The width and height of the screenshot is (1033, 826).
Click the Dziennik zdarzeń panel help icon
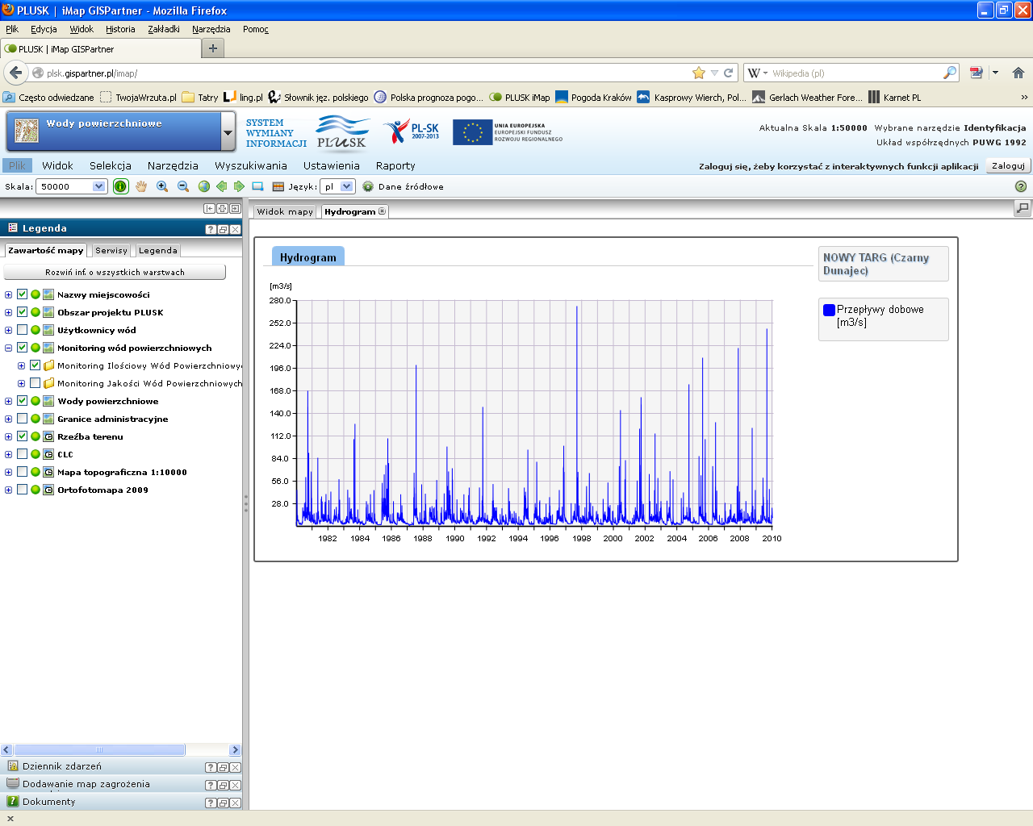click(210, 767)
